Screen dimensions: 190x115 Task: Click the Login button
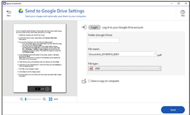point(94,28)
